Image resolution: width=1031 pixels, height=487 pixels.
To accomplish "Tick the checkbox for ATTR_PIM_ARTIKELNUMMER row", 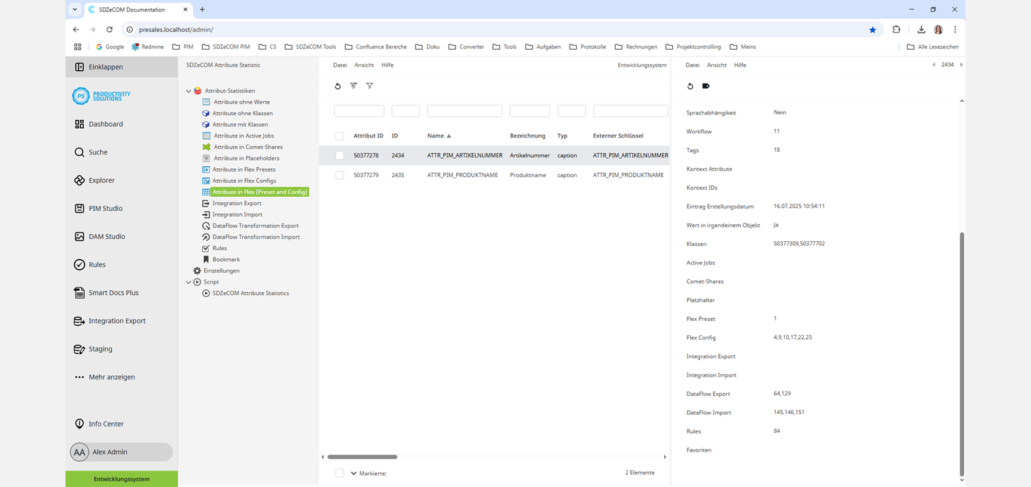I will [340, 155].
